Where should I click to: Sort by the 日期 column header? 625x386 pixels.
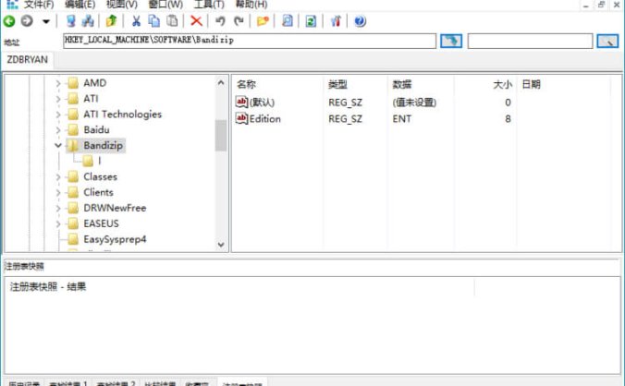point(531,84)
